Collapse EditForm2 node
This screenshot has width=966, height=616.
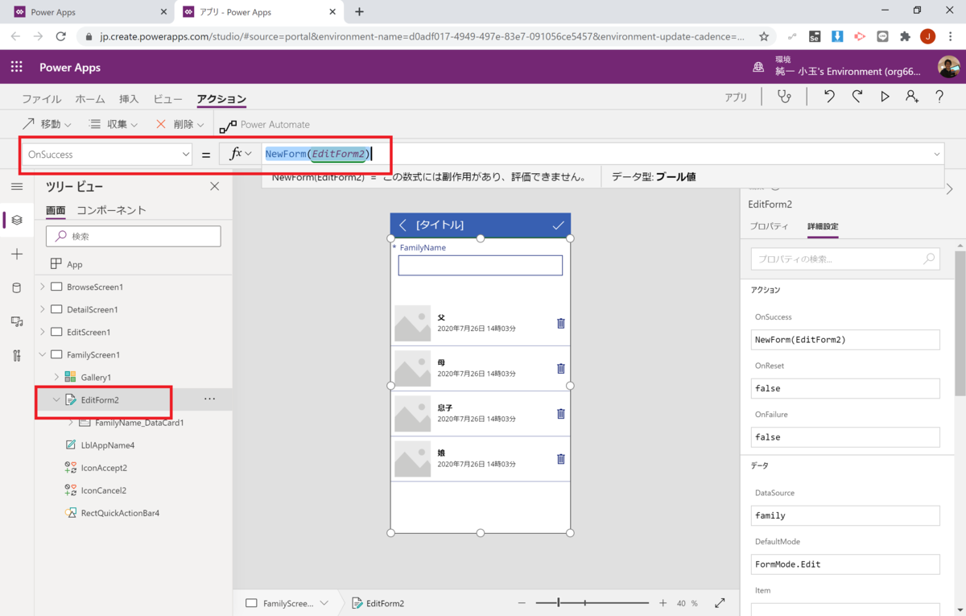point(56,399)
